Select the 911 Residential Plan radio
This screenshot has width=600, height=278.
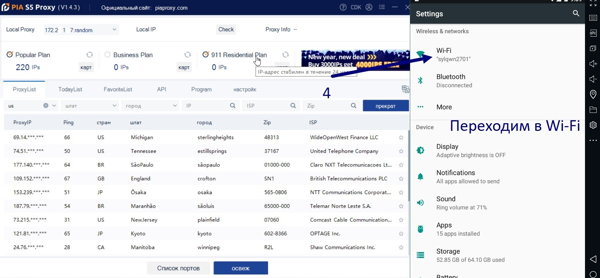point(206,54)
